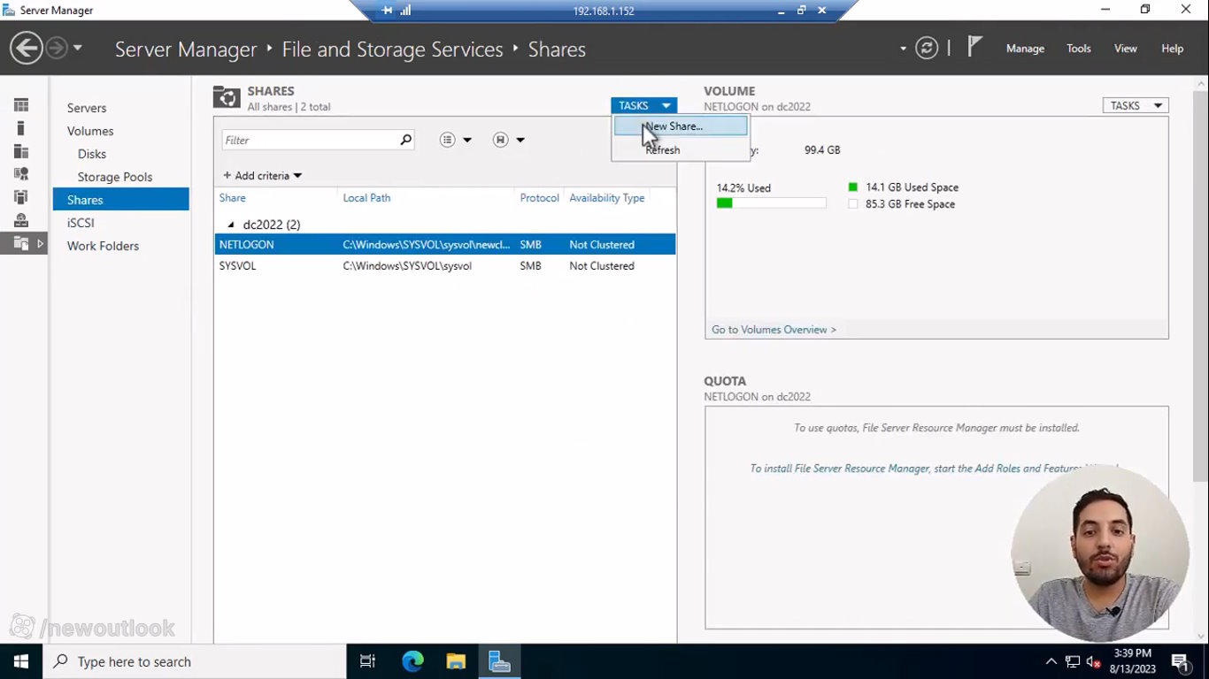Open the Tools menu
This screenshot has width=1209, height=679.
[1079, 49]
